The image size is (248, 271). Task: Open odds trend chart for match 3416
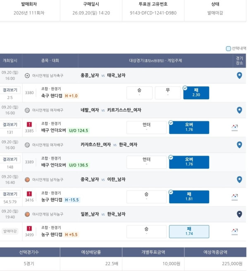tap(235, 197)
